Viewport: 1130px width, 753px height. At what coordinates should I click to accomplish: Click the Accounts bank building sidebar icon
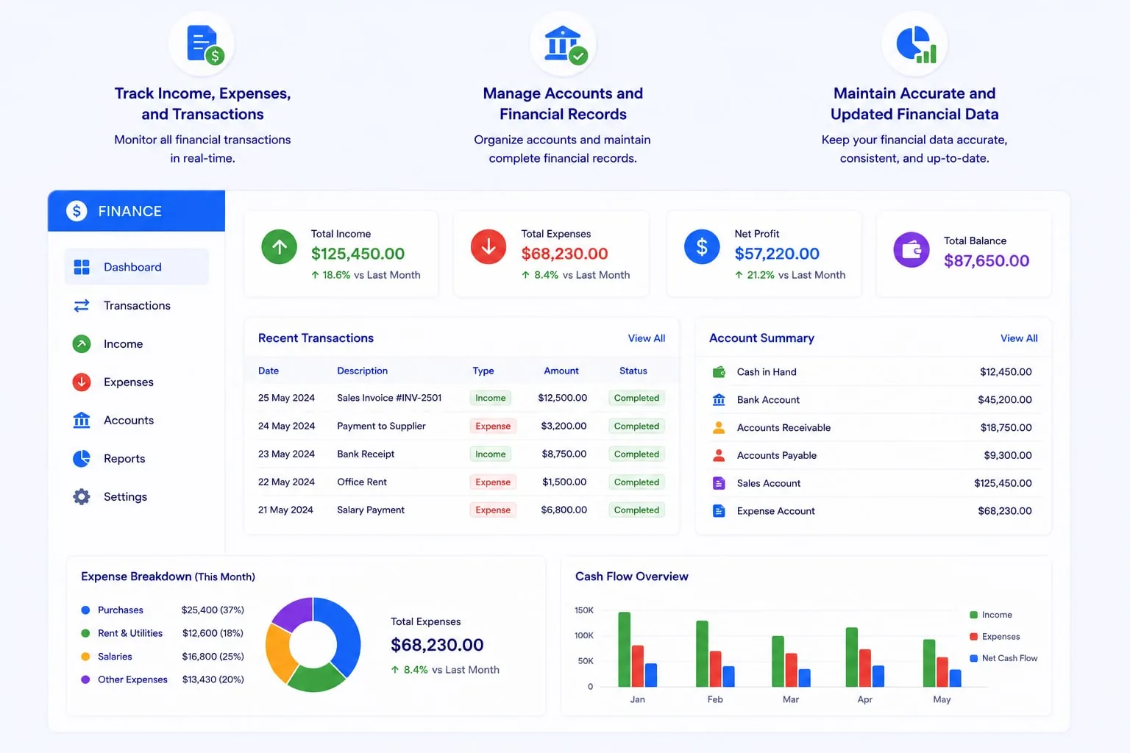tap(82, 420)
